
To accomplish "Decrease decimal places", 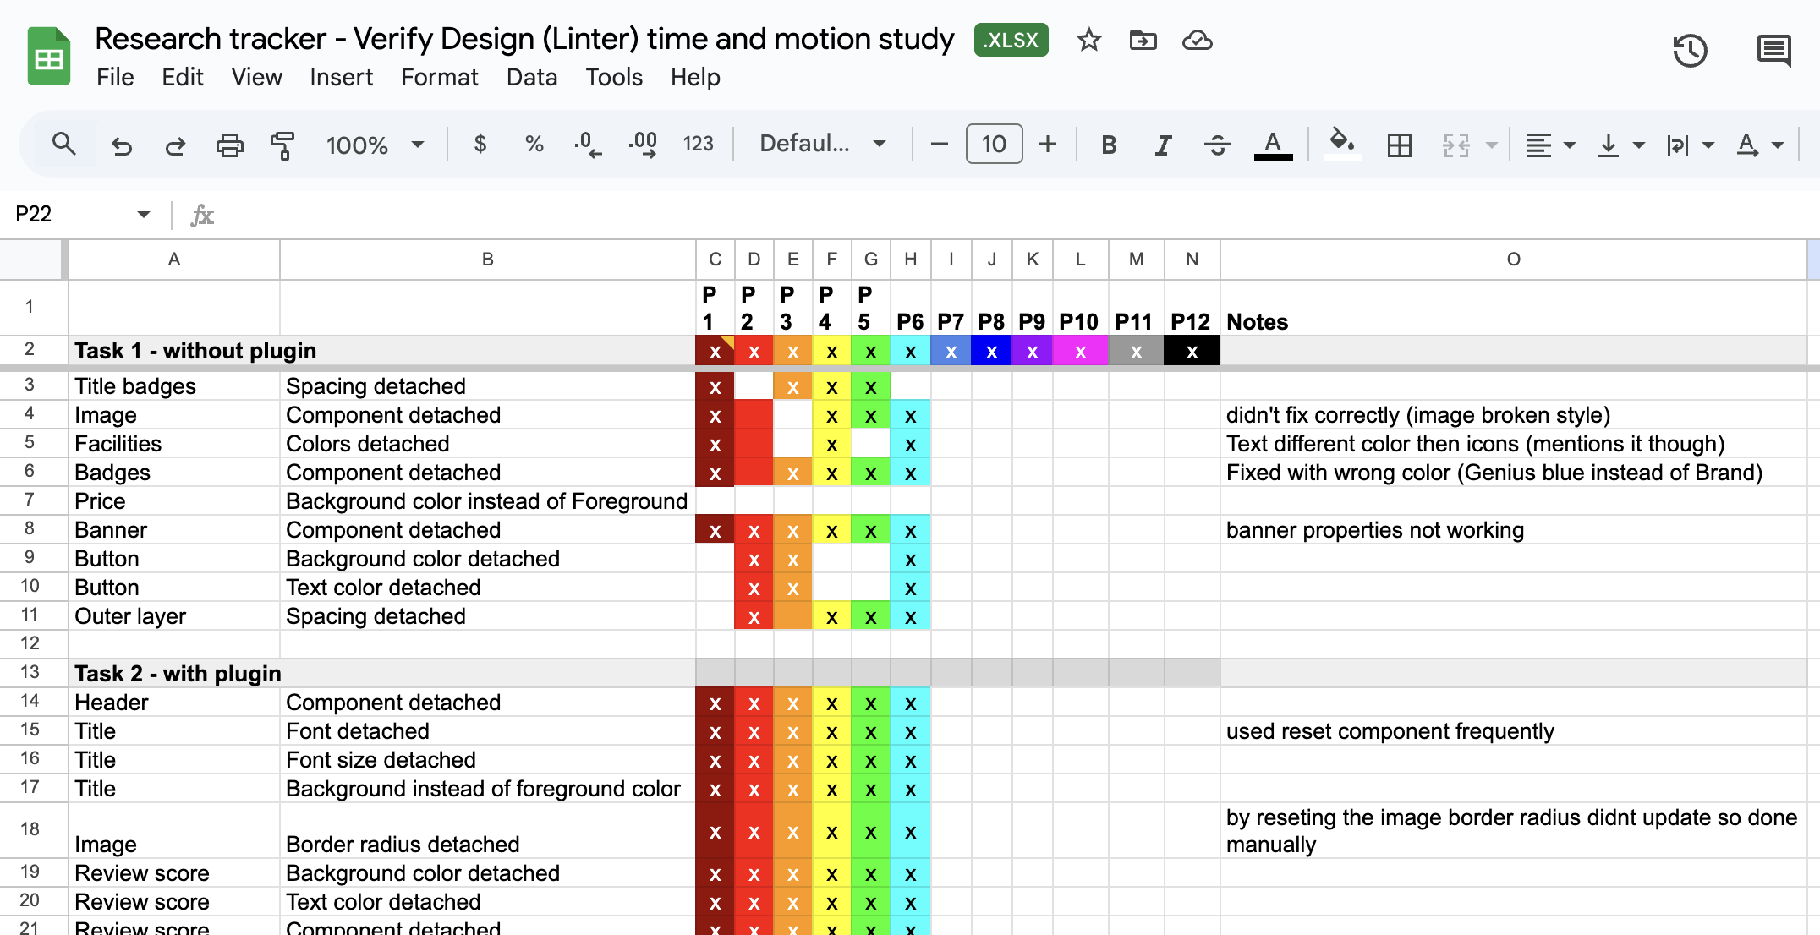I will click(586, 144).
